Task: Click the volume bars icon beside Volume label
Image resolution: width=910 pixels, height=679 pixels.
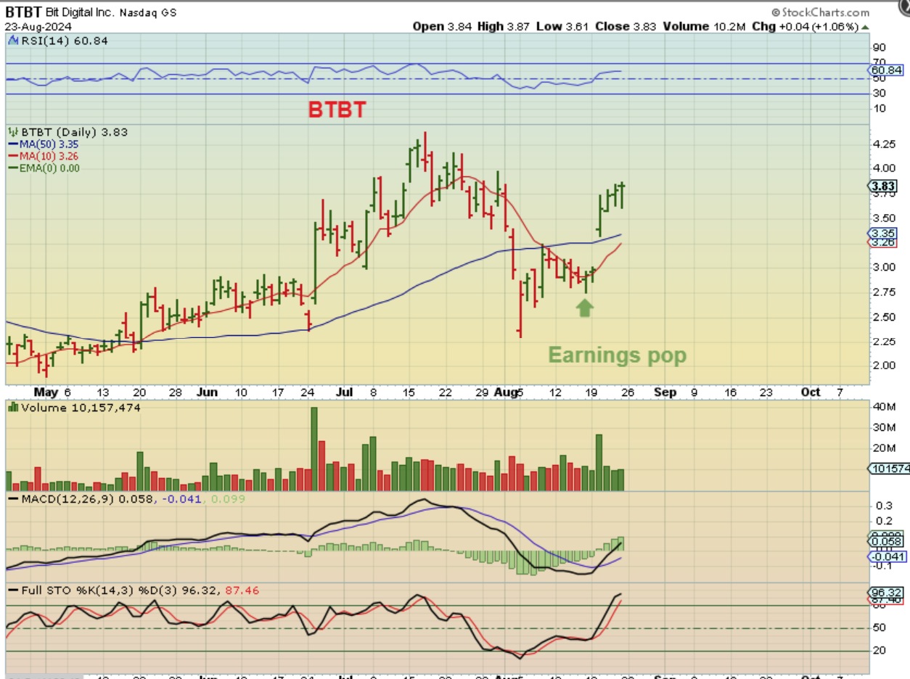Action: 12,408
